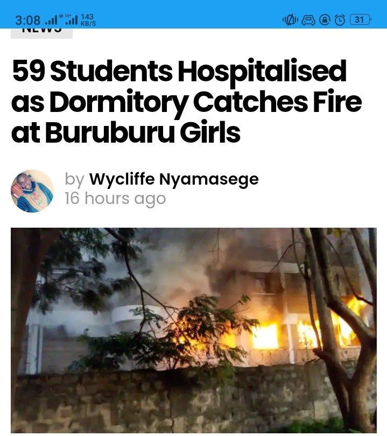Tap the alarm clock status icon
Image resolution: width=387 pixels, height=436 pixels.
click(340, 20)
